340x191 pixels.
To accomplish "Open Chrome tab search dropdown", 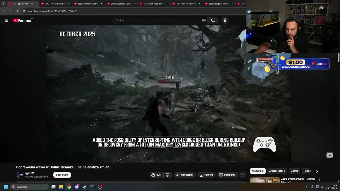I will tap(3, 4).
